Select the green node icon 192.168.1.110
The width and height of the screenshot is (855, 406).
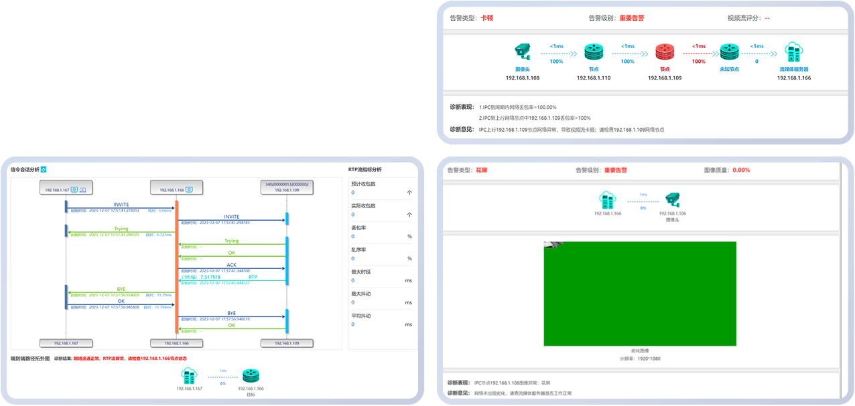594,52
